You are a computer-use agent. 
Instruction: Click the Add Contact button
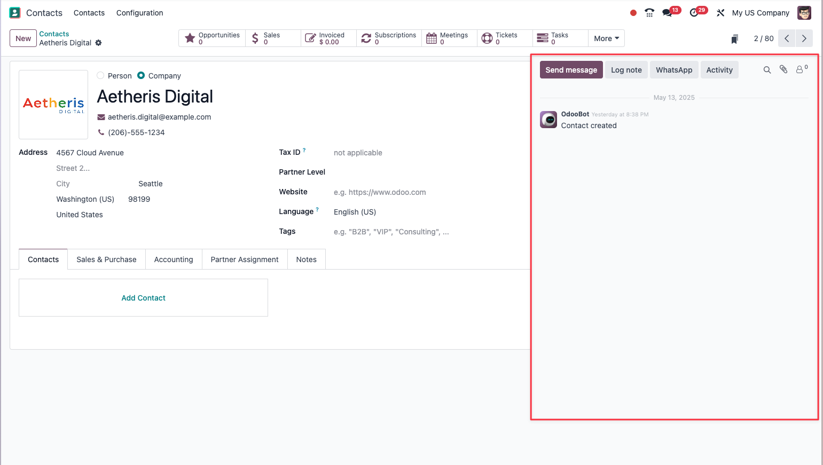point(144,298)
